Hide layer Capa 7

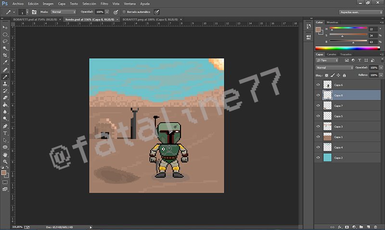pos(318,106)
